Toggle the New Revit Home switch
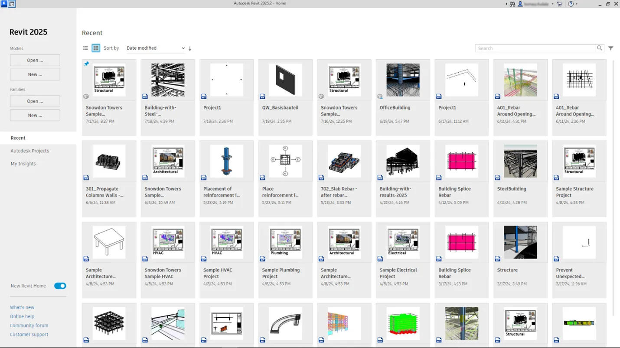The width and height of the screenshot is (620, 348). tap(60, 286)
